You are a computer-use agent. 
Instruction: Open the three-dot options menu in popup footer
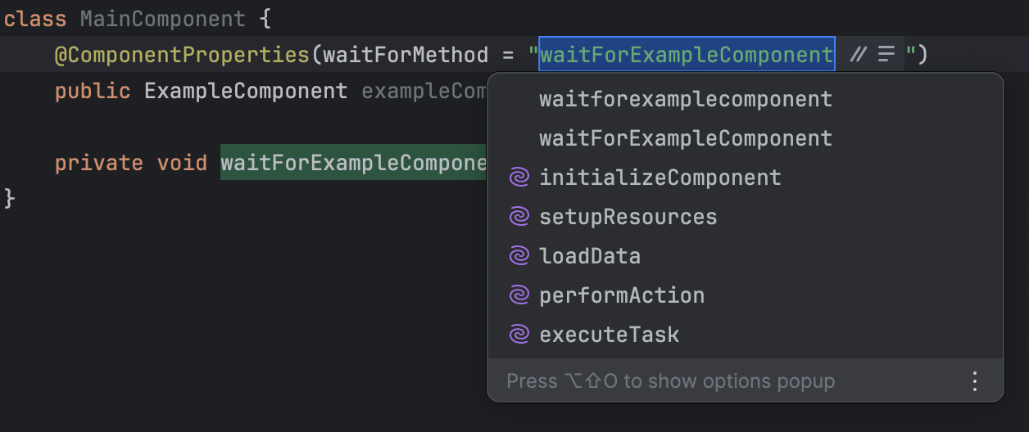975,381
